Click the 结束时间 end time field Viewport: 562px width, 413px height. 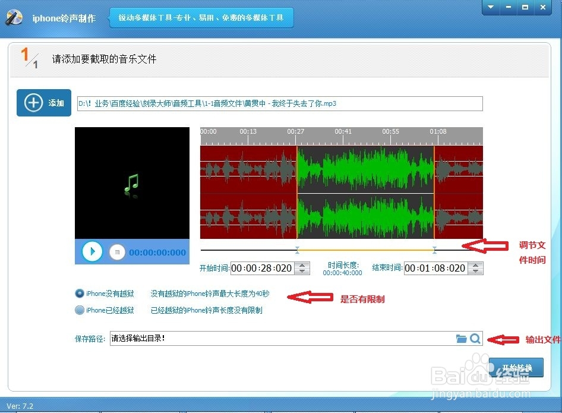435,268
